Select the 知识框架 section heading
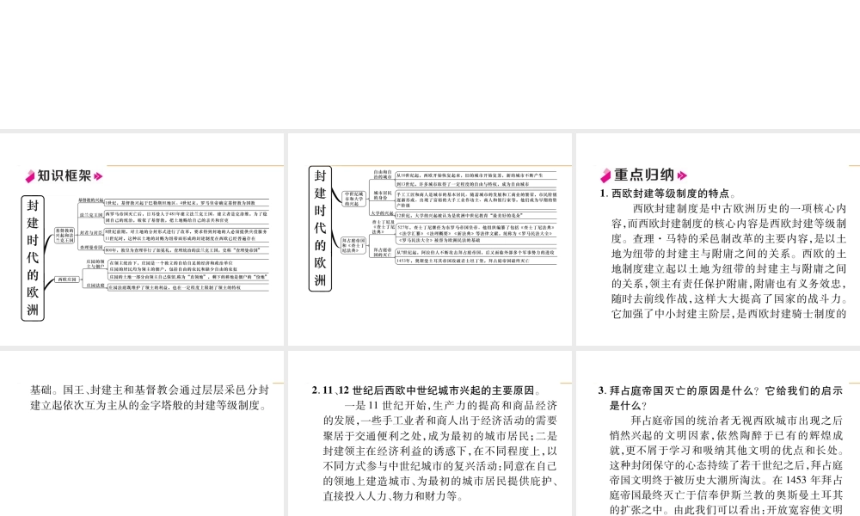 point(64,176)
